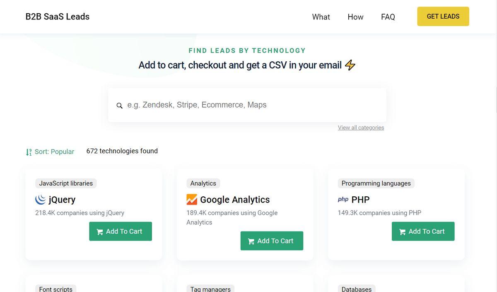Select the Programming languages category tag
The width and height of the screenshot is (497, 292).
click(x=376, y=183)
